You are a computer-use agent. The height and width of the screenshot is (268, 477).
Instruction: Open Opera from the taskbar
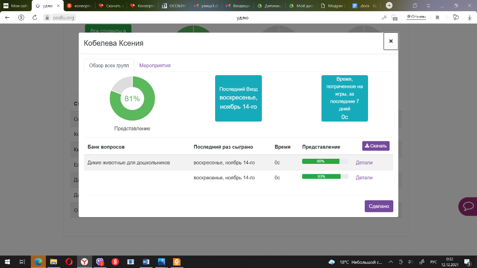pos(69,262)
